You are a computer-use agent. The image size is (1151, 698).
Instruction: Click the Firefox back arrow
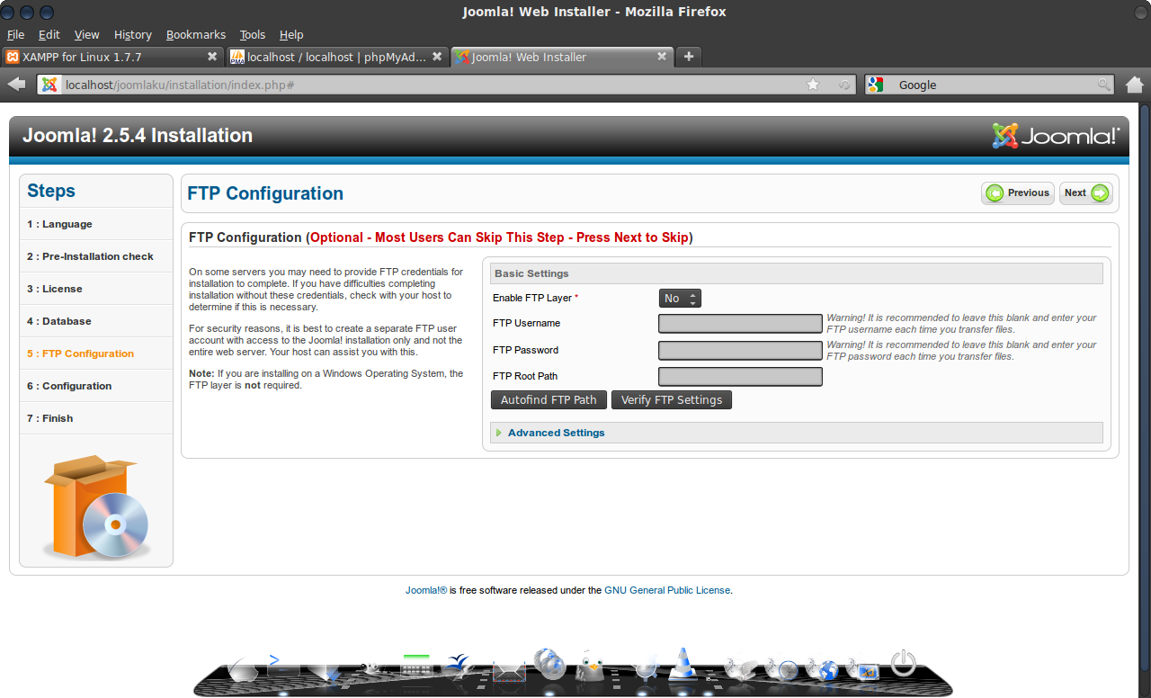[x=16, y=85]
